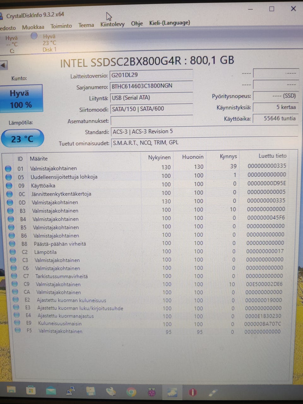
Task: Click the status circle for attribute 0D
Action: pos(10,202)
